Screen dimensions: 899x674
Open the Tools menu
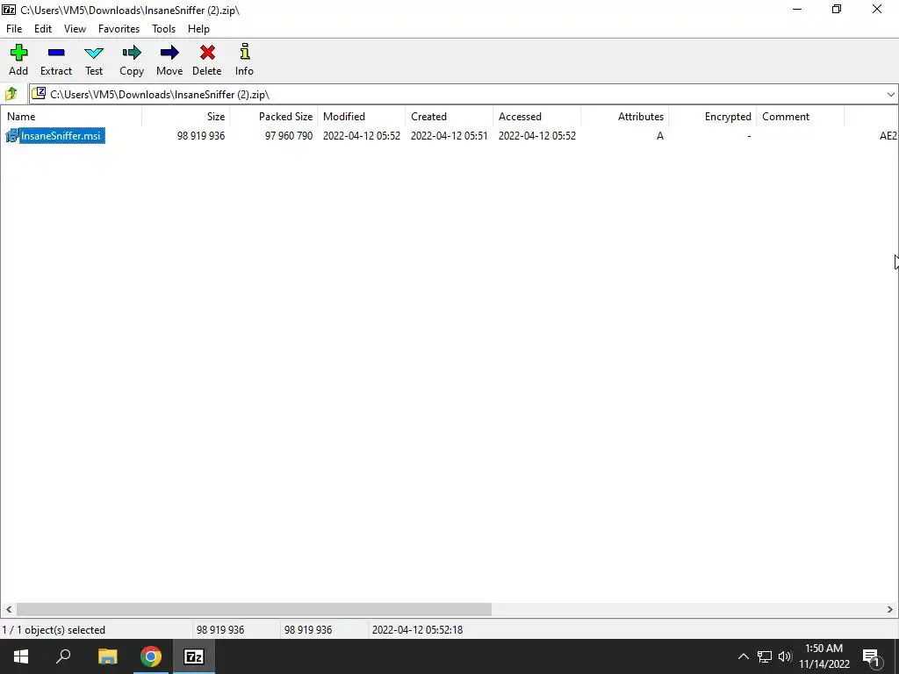tap(163, 29)
